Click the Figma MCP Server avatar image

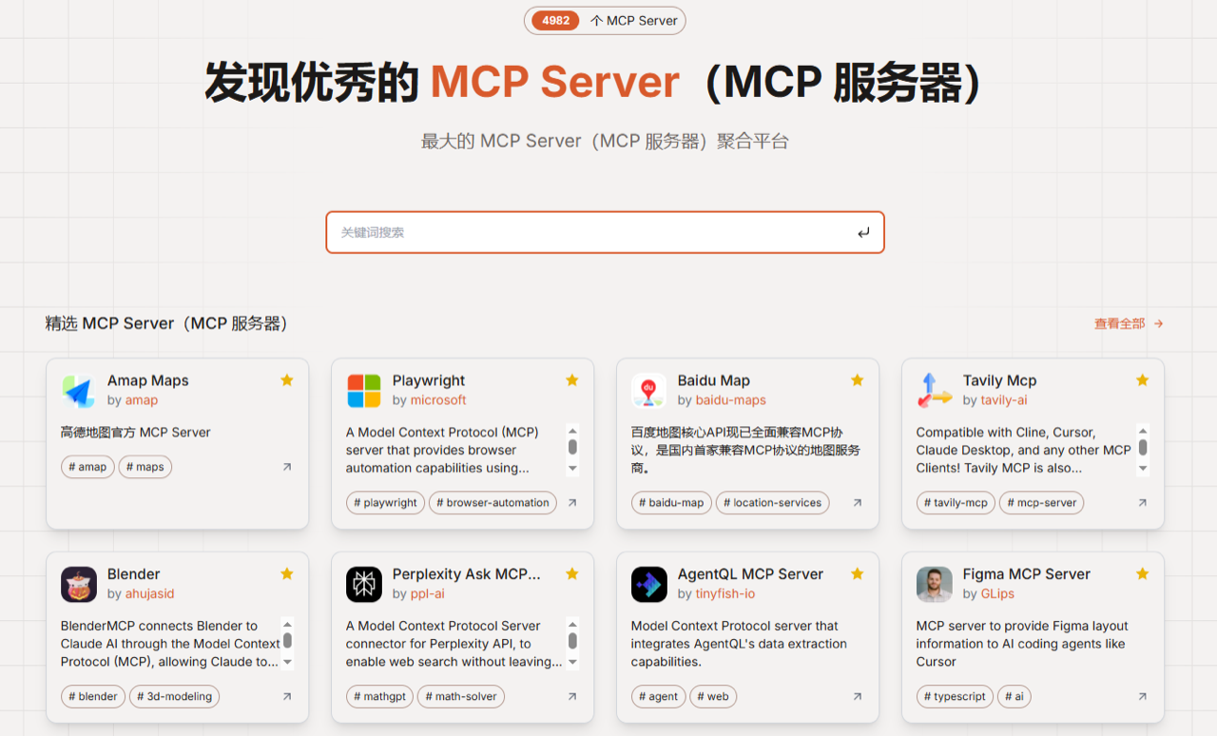935,585
